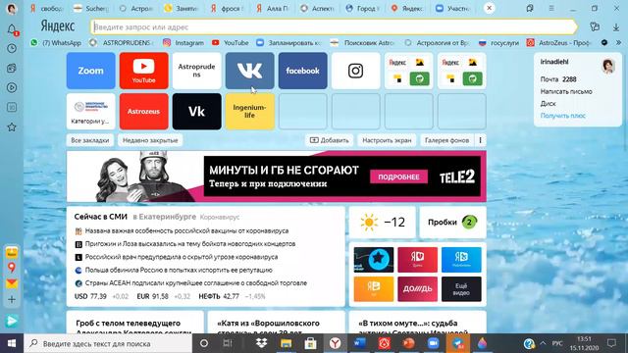Viewport: 628px width, 353px height.
Task: Open the Написать письмо link
Action: coord(566,91)
